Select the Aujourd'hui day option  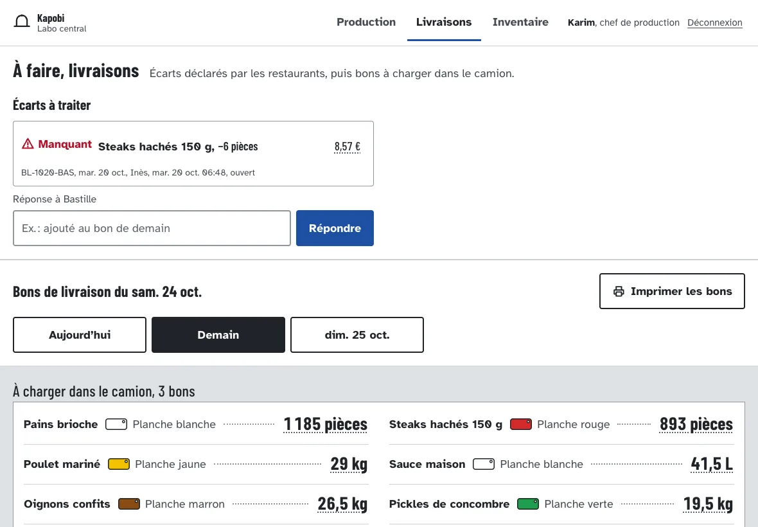coord(79,335)
